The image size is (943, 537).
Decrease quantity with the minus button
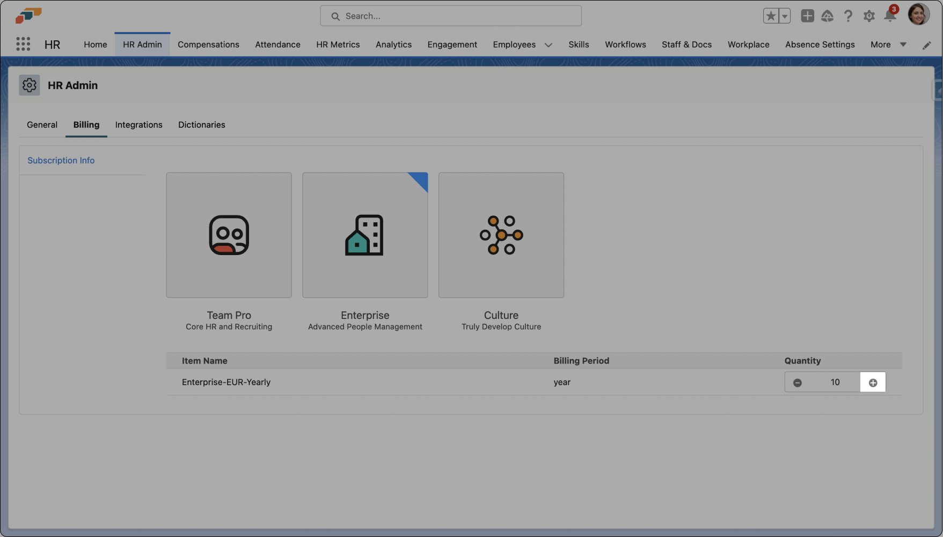(798, 382)
